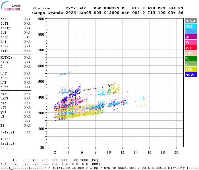This screenshot has width=199, height=170.
Task: Click the year value 2026
Action: coord(71,13)
